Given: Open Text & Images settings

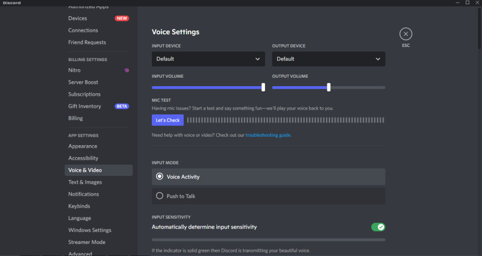Looking at the screenshot, I should (85, 182).
